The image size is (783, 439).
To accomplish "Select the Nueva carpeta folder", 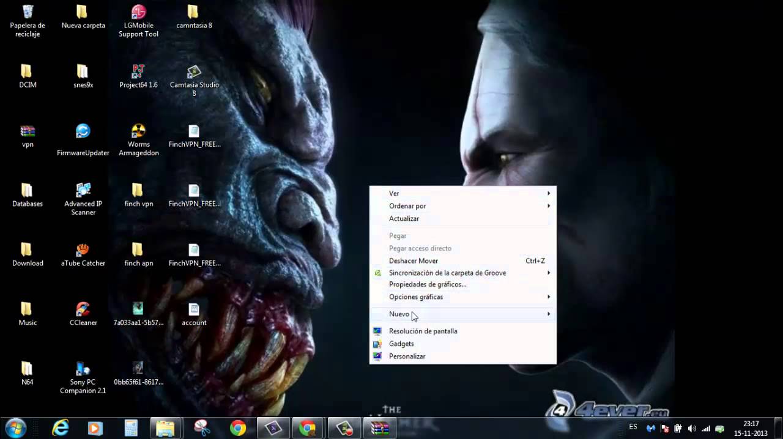I will tap(83, 17).
